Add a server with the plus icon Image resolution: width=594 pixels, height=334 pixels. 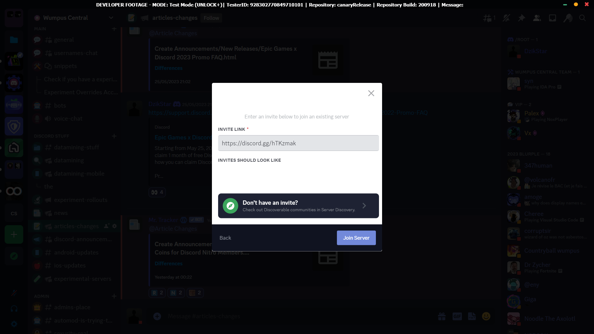[14, 234]
